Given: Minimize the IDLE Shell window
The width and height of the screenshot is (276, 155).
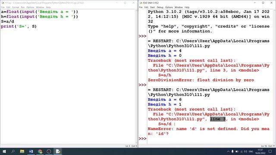Looking at the screenshot, I should [255, 3].
